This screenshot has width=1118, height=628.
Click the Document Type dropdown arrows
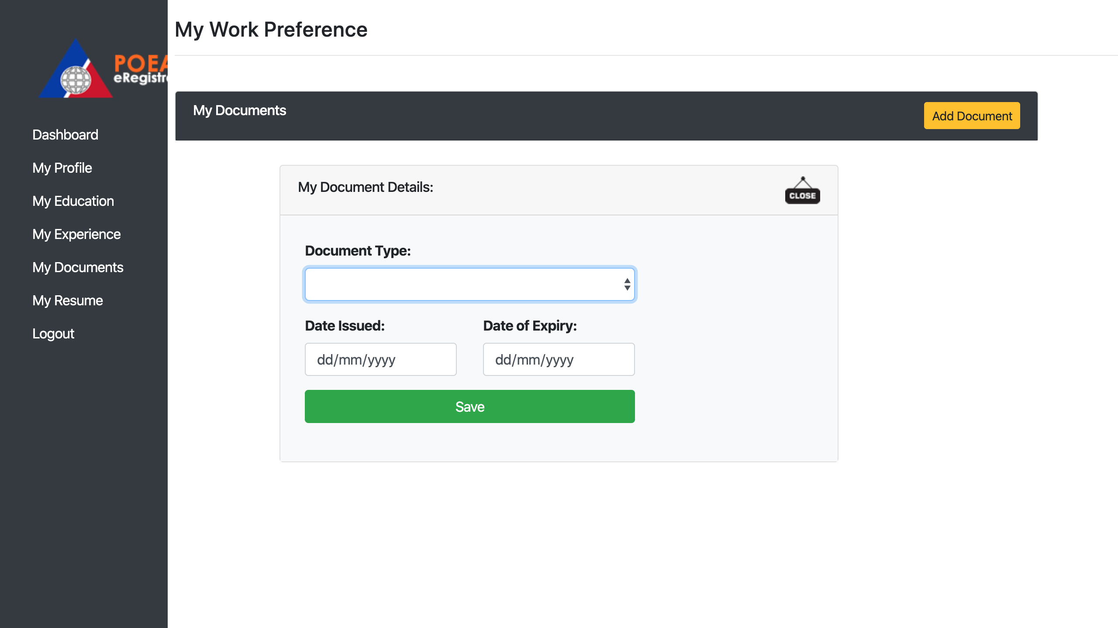627,284
